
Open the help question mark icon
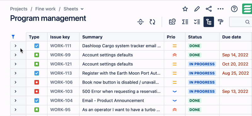(x=234, y=9)
